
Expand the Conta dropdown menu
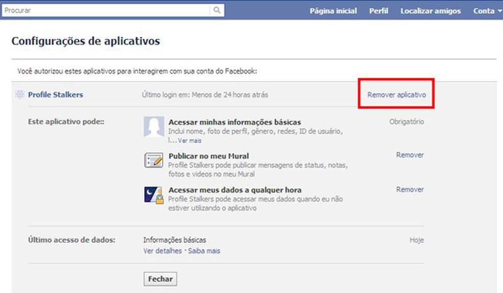pyautogui.click(x=487, y=11)
